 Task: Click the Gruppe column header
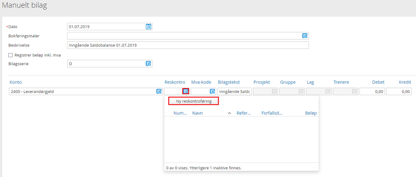tap(288, 82)
